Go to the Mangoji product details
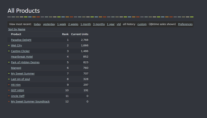Screen dimensions: 207x118 click(x=16, y=68)
